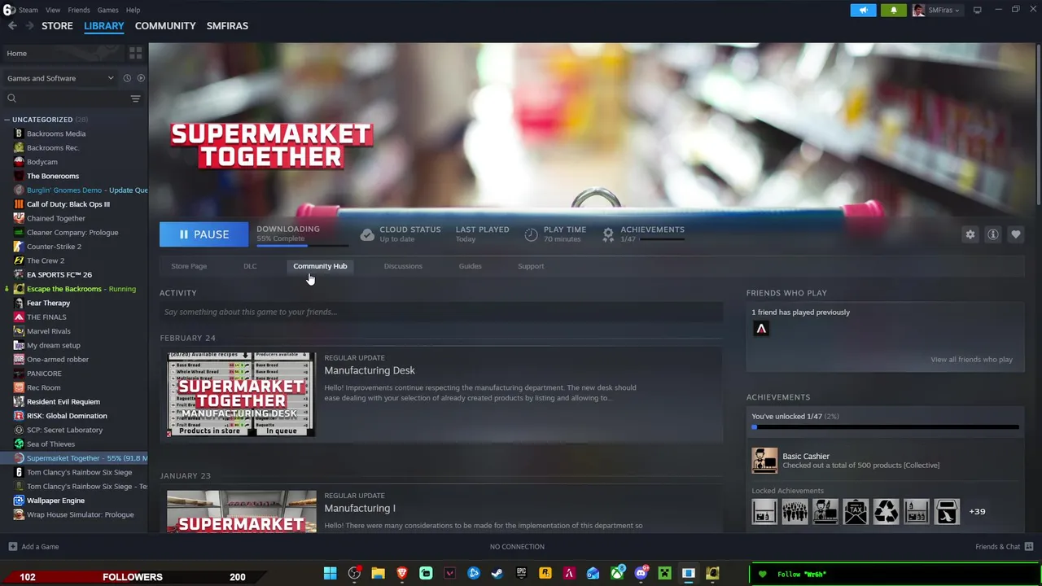Open the game info circle icon

click(x=992, y=234)
